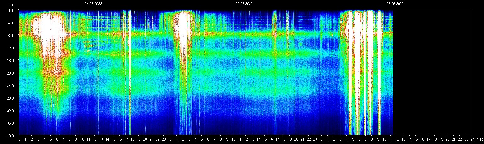Screen dimensions: 484x144
Task: Click the 28.0 Hz frequency axis tick
Action: [x=10, y=98]
